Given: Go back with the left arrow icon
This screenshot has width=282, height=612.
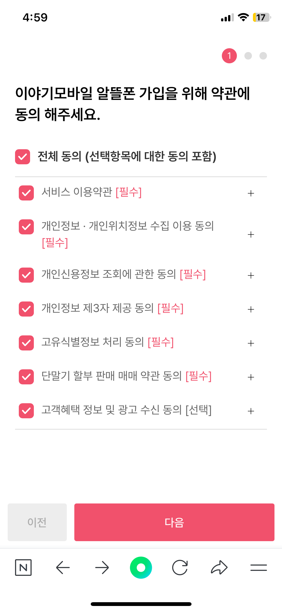Looking at the screenshot, I should click(x=63, y=568).
